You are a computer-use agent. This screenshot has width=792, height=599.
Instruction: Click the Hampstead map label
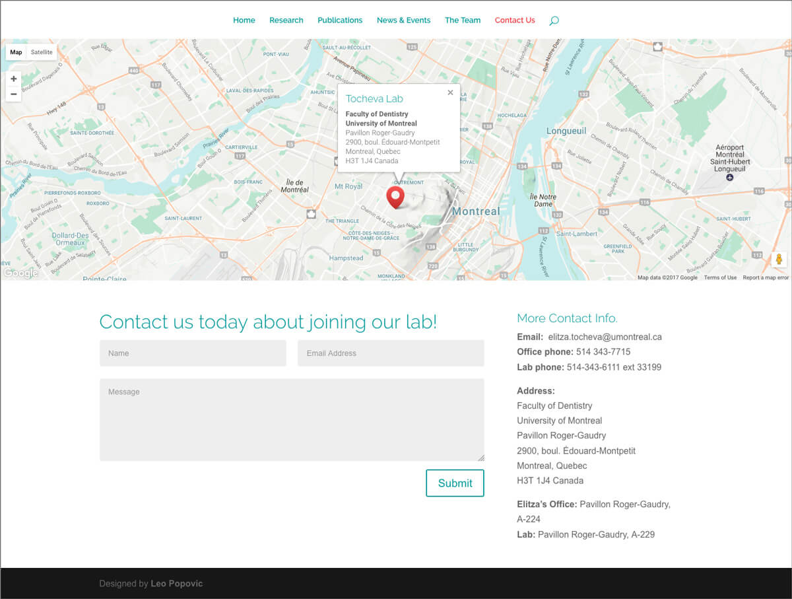pos(346,258)
